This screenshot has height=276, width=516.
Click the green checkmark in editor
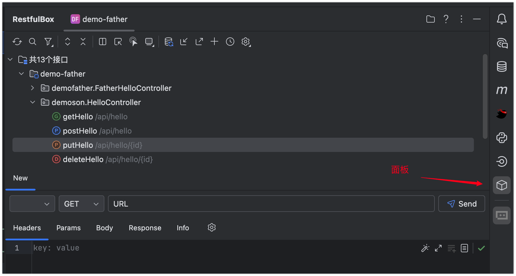pos(482,248)
